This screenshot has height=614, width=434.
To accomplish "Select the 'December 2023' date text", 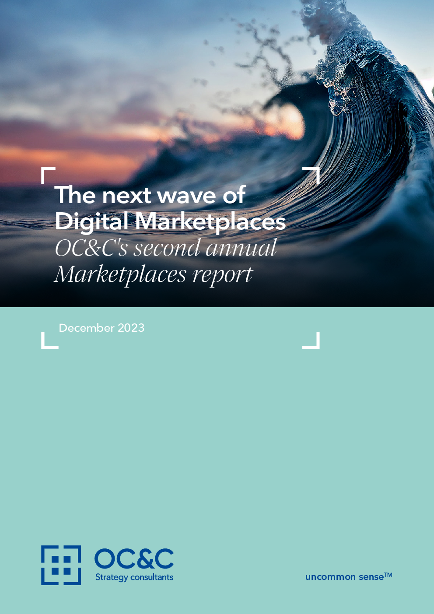I will [101, 328].
